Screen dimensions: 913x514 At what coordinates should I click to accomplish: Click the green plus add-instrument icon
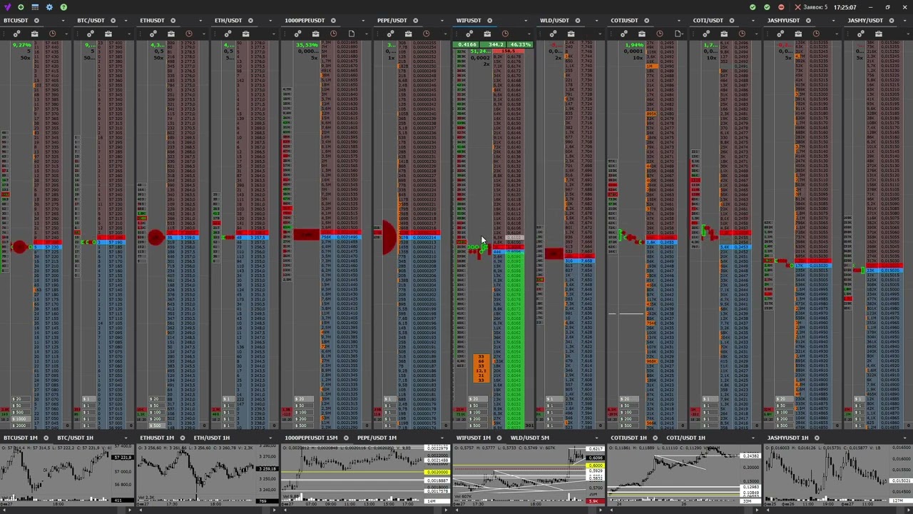click(21, 7)
